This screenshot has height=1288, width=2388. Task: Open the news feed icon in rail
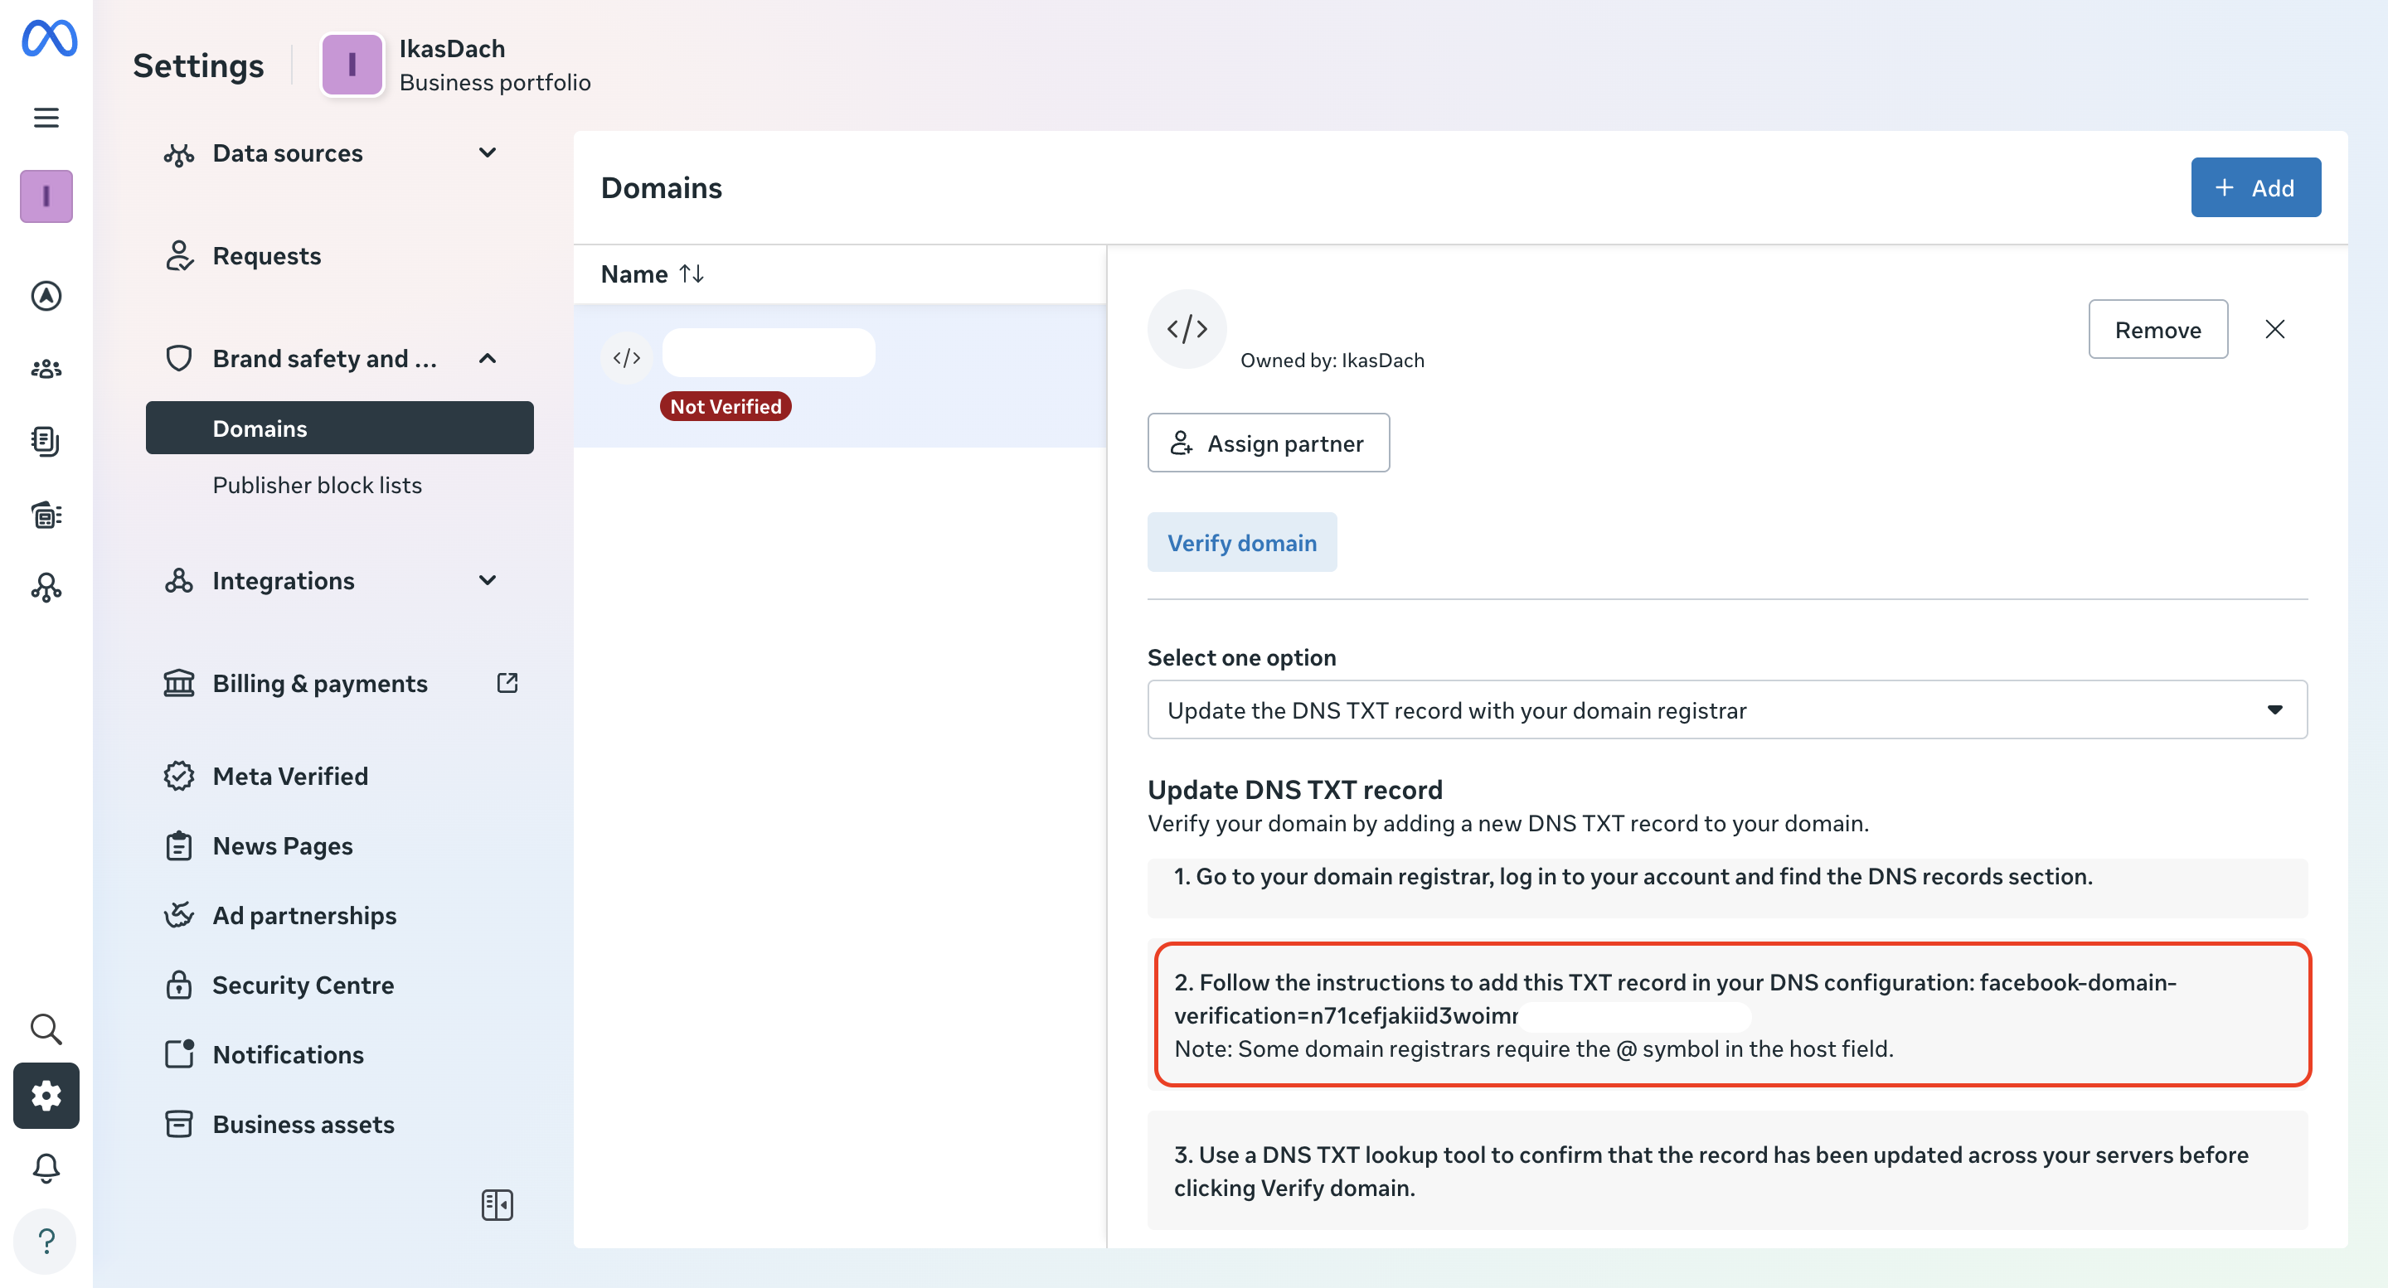click(46, 514)
